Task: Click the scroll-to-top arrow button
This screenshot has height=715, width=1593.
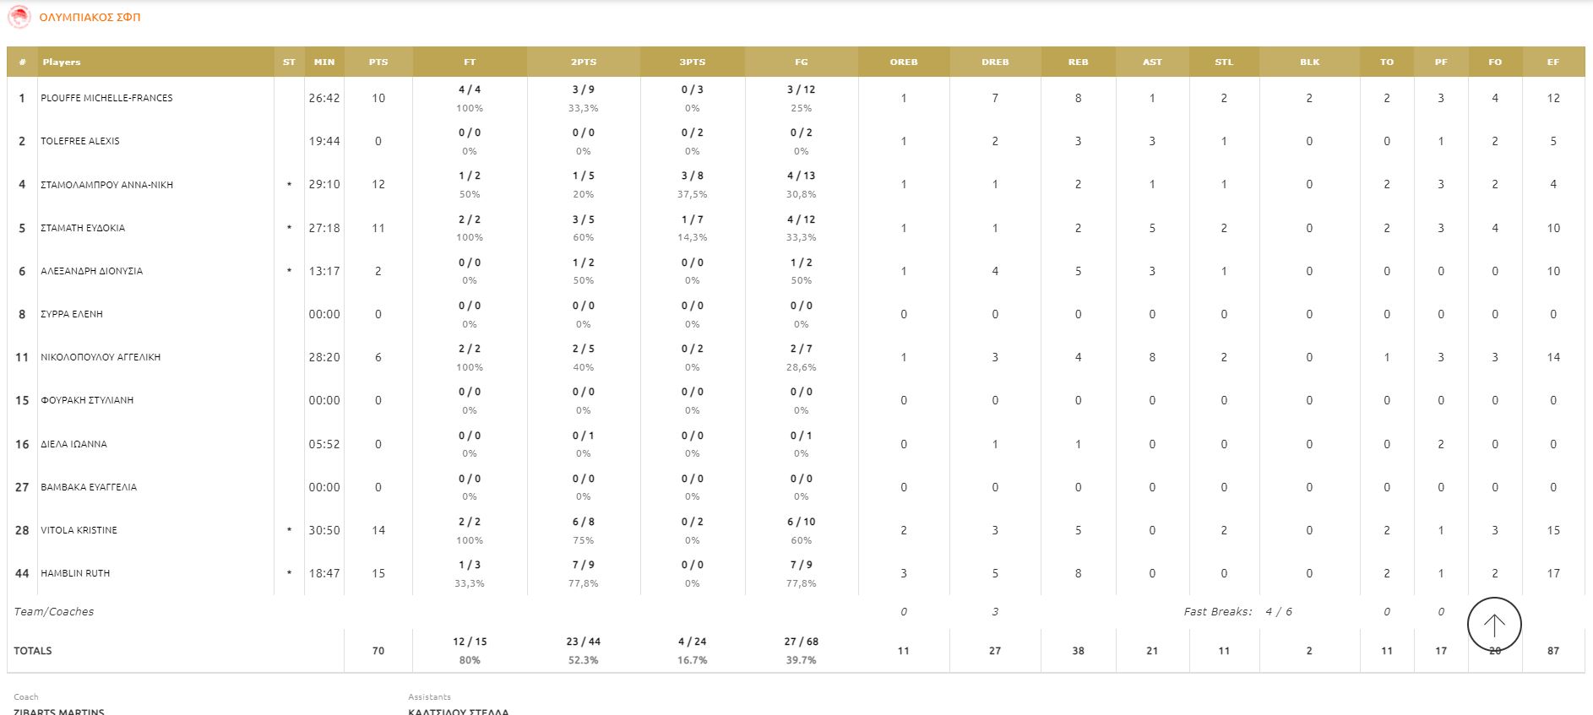Action: 1494,625
